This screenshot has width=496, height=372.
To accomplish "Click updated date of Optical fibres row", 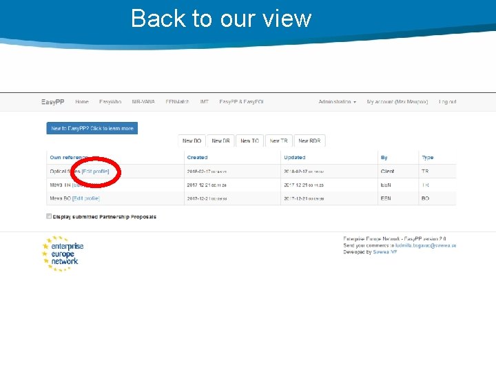I will click(x=304, y=172).
